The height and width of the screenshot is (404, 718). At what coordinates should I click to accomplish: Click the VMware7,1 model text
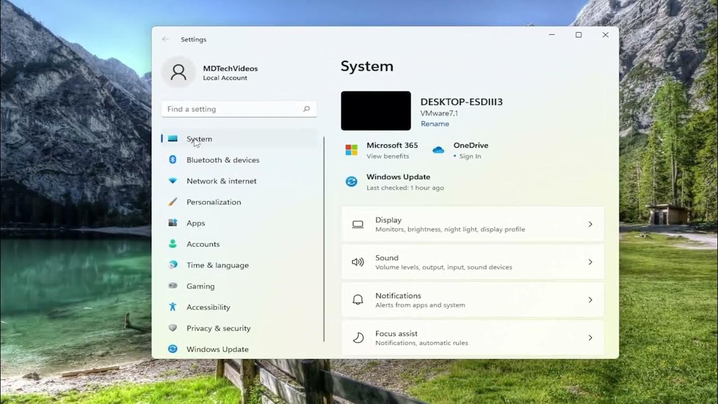tap(439, 113)
